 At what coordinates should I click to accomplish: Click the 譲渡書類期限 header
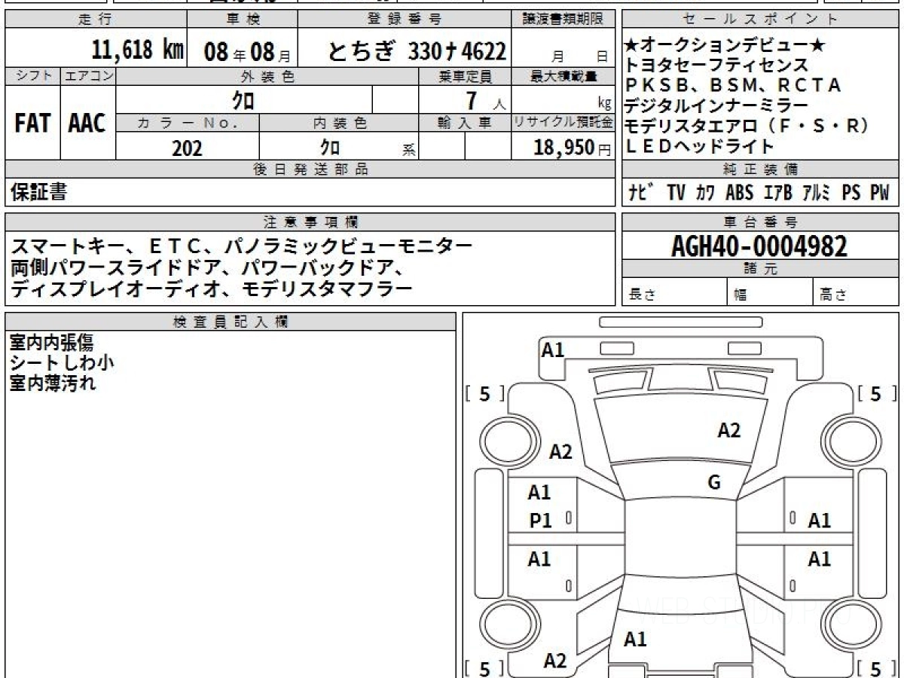(x=563, y=20)
